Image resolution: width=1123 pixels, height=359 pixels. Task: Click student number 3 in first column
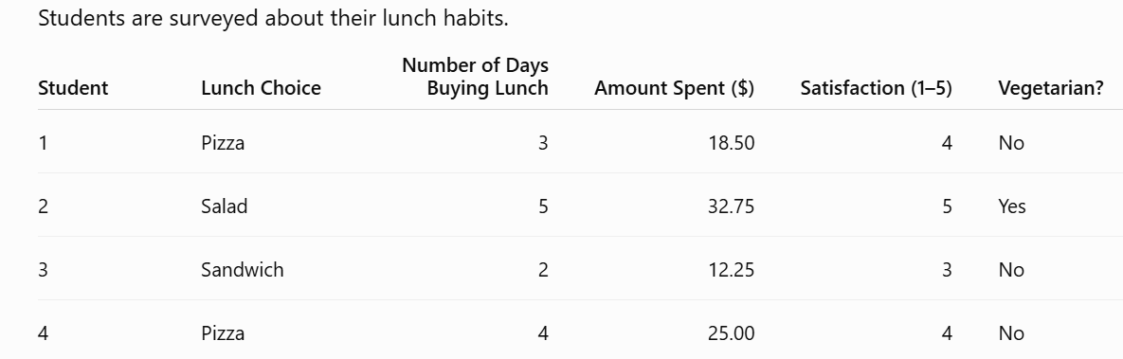click(x=43, y=270)
